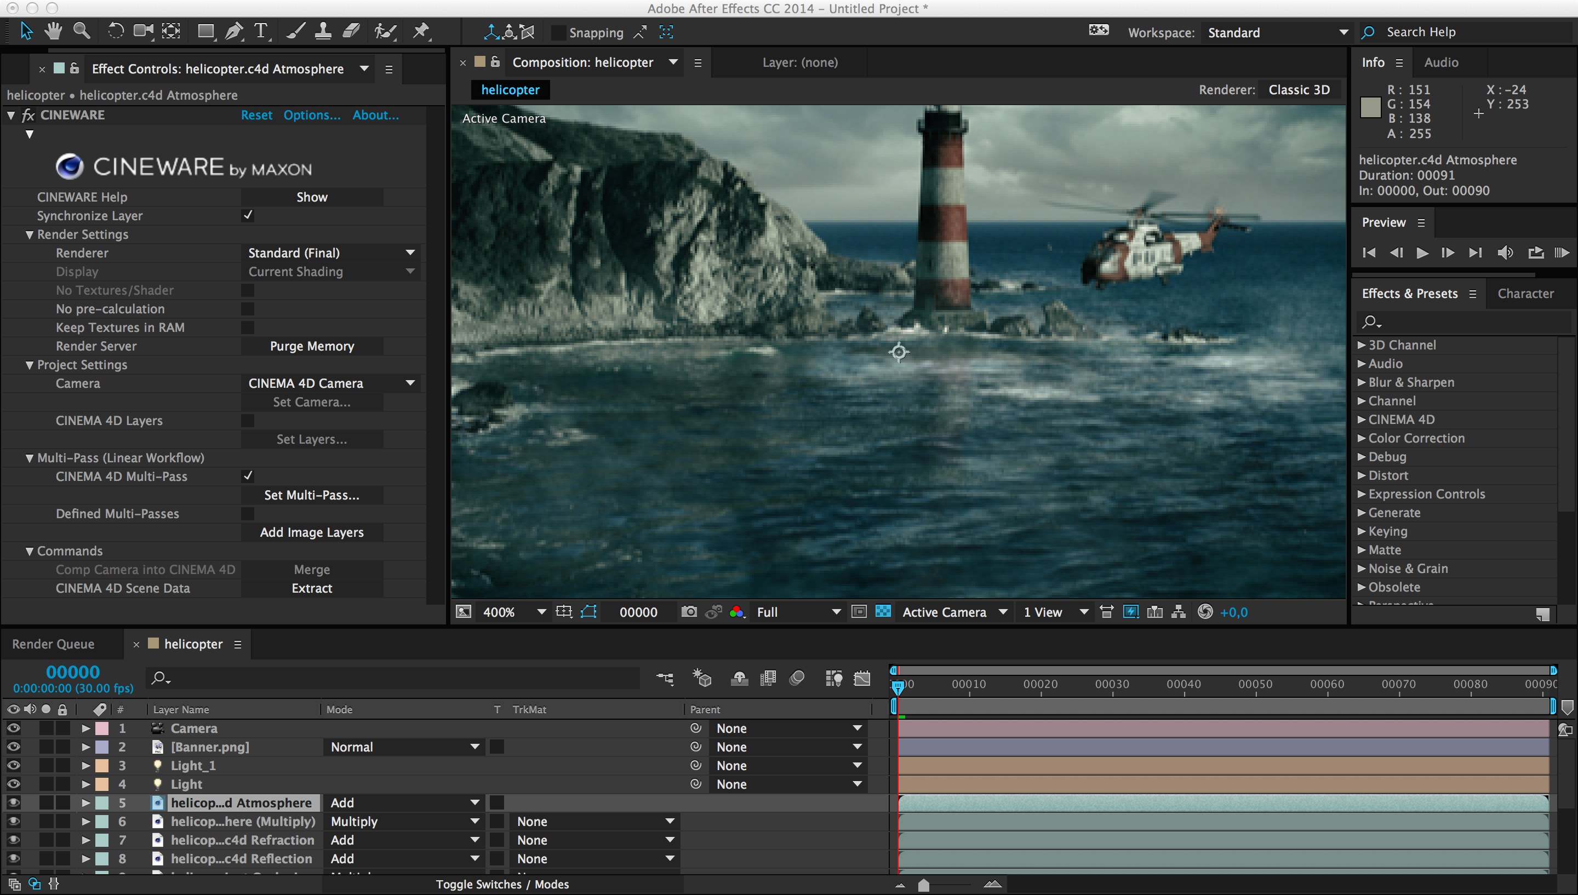The height and width of the screenshot is (895, 1578).
Task: Click the Info panel color swatch
Action: [x=1371, y=107]
